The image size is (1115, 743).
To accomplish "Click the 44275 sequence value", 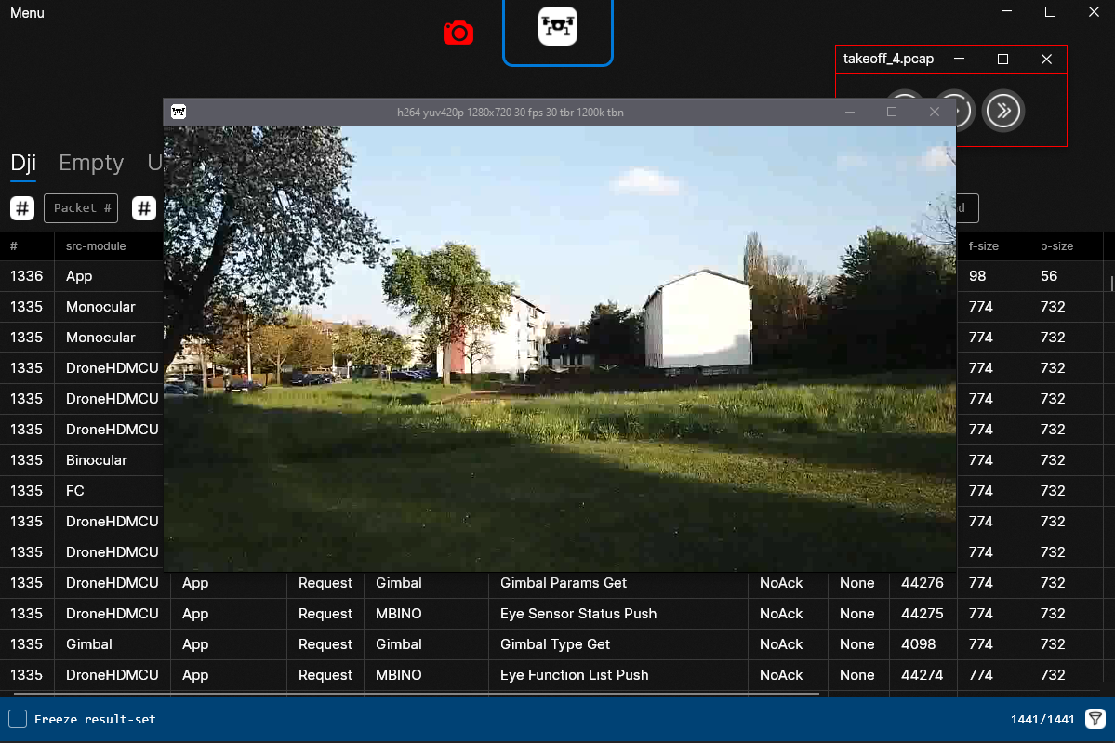I will click(x=923, y=614).
